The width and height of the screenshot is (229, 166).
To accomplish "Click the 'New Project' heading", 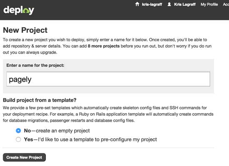I will 25,30.
